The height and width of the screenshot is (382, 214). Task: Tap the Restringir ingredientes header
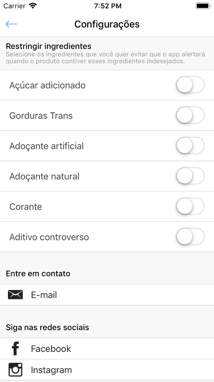pyautogui.click(x=48, y=46)
